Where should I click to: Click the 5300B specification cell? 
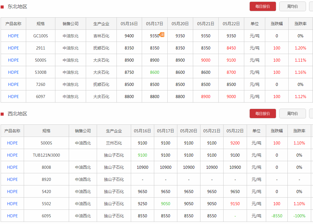click(40, 72)
